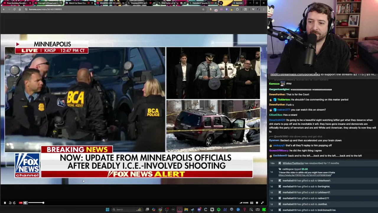Exit fullscreen mode in video player
Image resolution: width=378 pixels, height=213 pixels.
tap(262, 203)
